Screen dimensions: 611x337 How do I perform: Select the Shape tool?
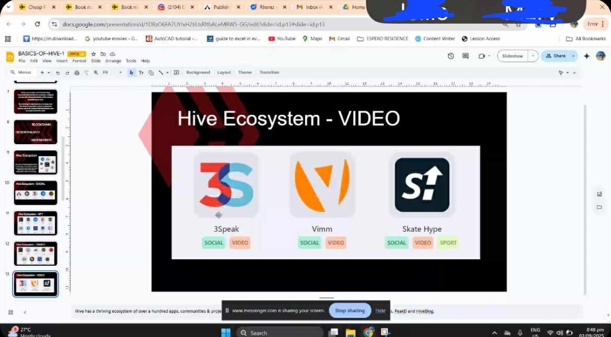pos(151,73)
